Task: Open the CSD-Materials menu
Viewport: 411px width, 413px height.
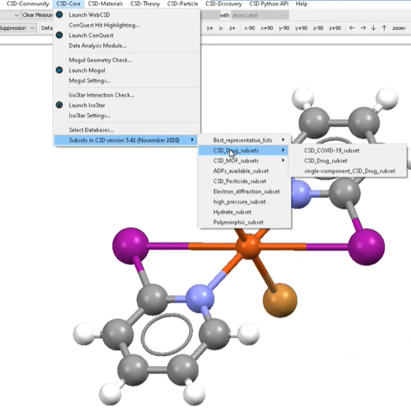Action: tap(105, 3)
